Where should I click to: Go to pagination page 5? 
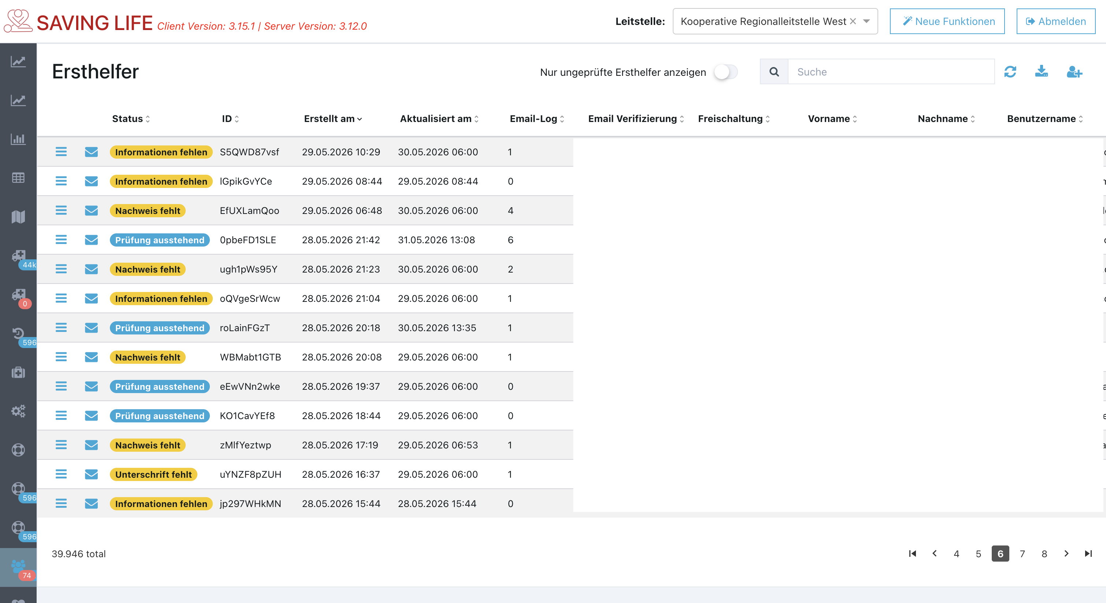[978, 554]
